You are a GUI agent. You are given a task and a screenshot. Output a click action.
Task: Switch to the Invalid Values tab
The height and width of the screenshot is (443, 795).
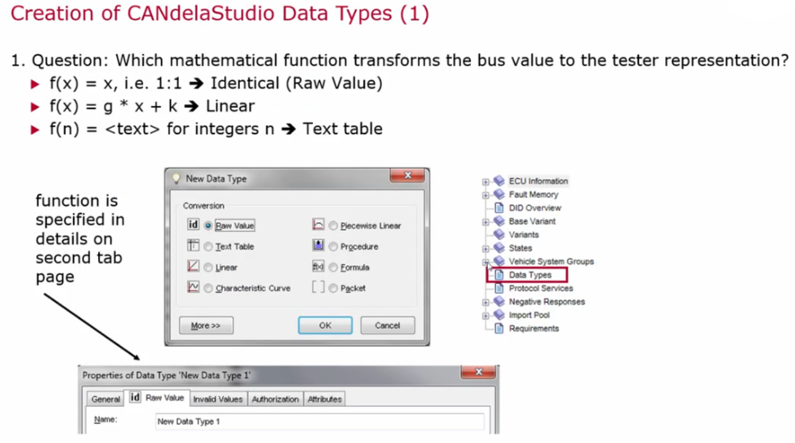217,399
